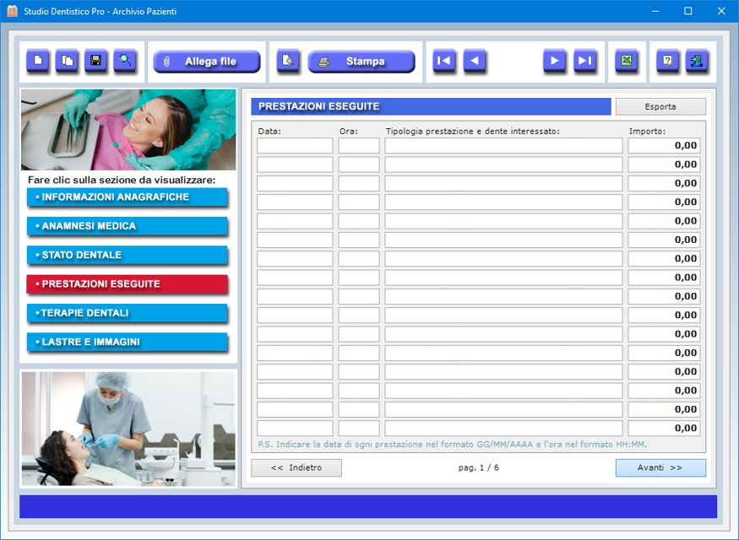Click last row Data field
This screenshot has width=739, height=540.
point(295,428)
